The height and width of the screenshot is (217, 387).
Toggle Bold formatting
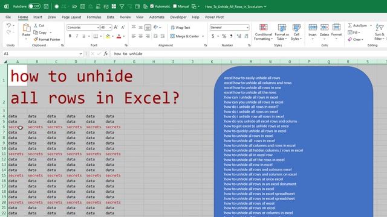click(x=70, y=36)
